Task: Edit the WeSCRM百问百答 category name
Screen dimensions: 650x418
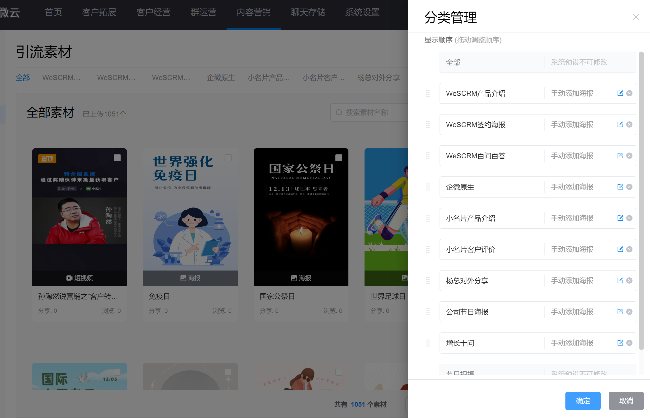Action: [620, 156]
